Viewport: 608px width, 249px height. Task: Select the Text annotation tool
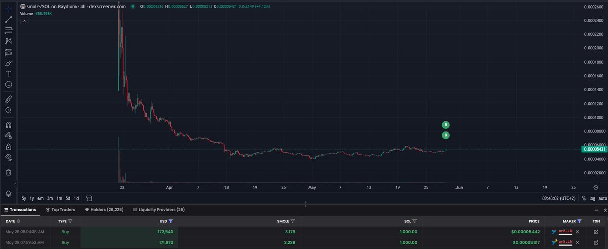pos(9,74)
